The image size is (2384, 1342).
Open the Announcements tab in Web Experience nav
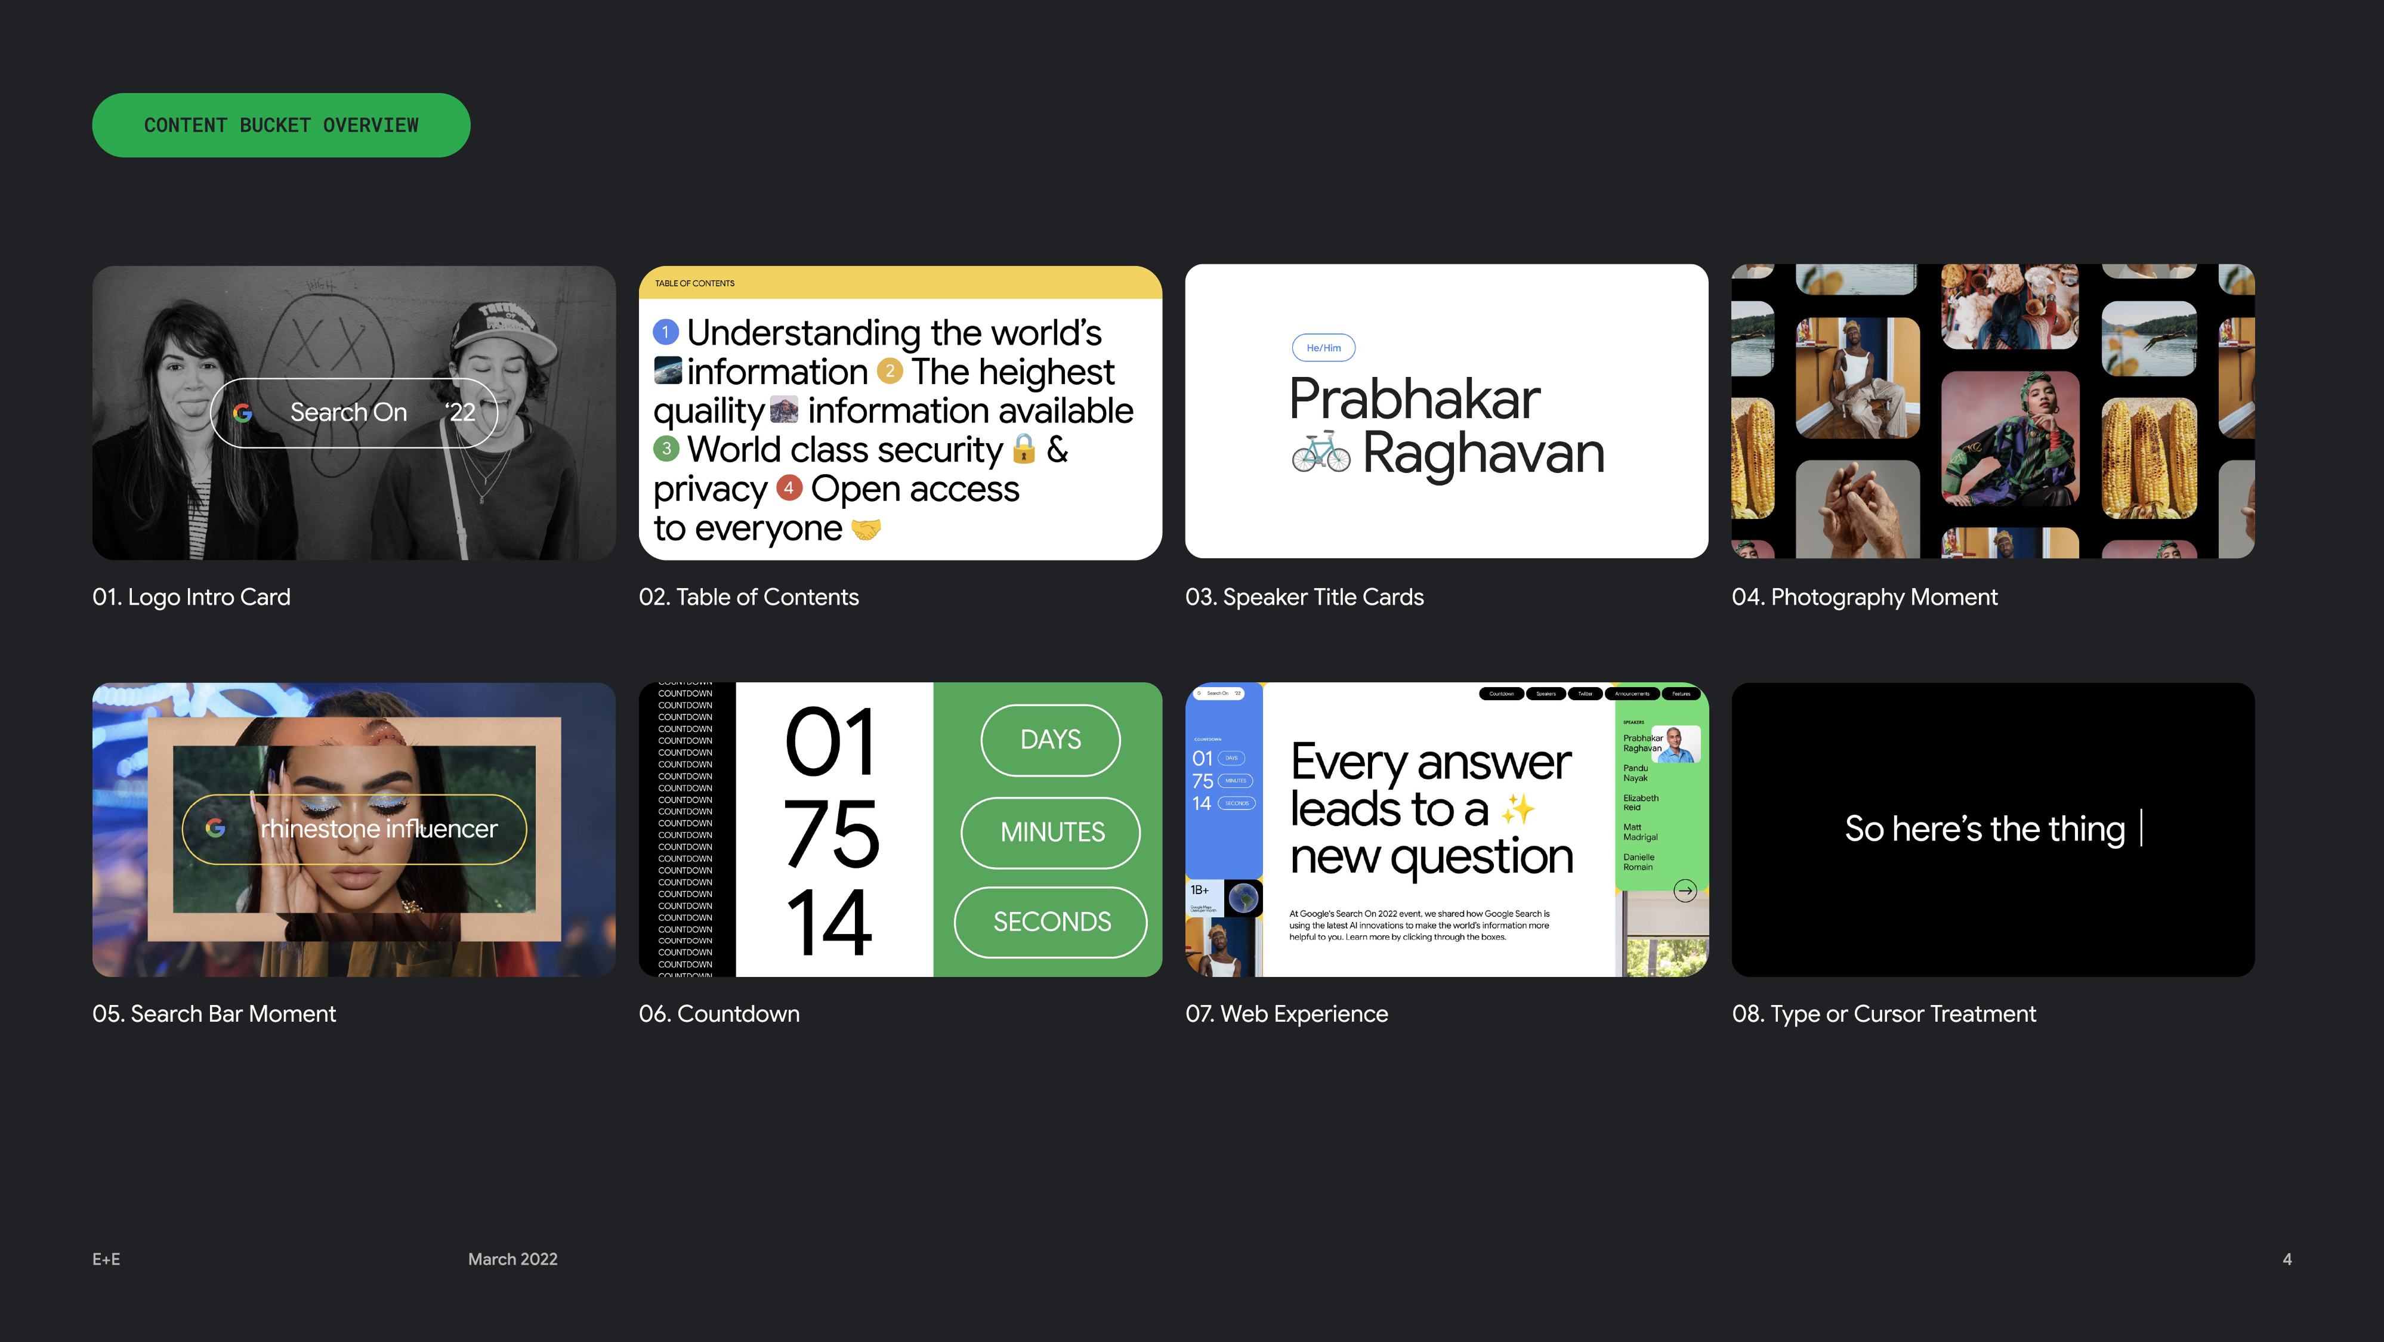(x=1632, y=693)
